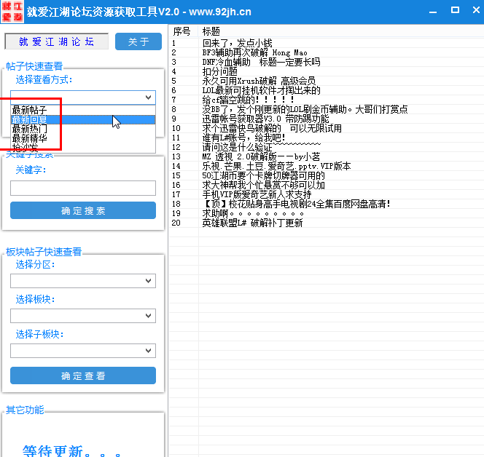Select row 求助啊。。。
Viewport: 484px width, 457px height.
coord(327,213)
